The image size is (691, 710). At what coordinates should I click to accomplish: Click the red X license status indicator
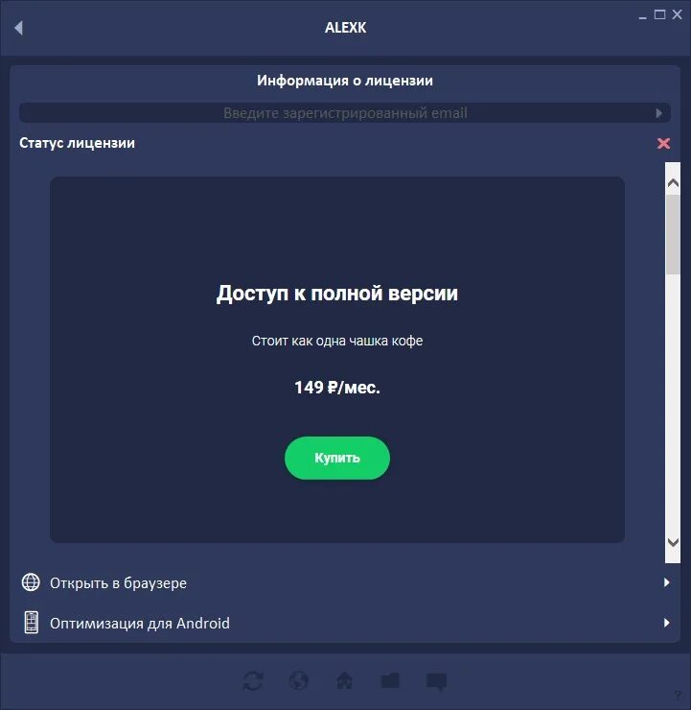[x=663, y=144]
